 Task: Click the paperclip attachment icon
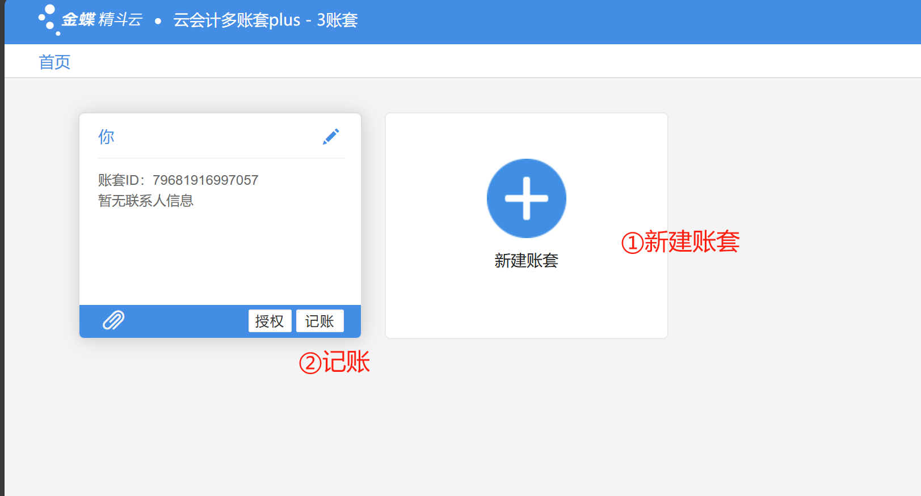click(x=113, y=320)
